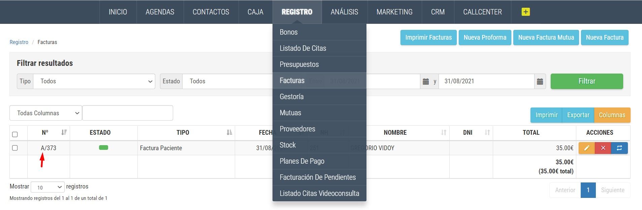
Task: Check the checkbox for invoice A/373
Action: [15, 148]
